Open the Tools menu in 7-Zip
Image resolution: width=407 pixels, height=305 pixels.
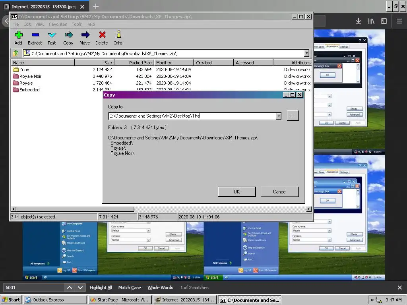77,24
